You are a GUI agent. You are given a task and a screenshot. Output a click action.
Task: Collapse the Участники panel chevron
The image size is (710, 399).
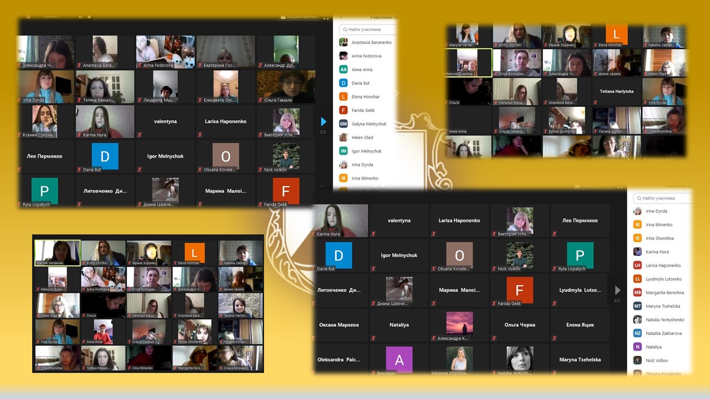click(342, 17)
